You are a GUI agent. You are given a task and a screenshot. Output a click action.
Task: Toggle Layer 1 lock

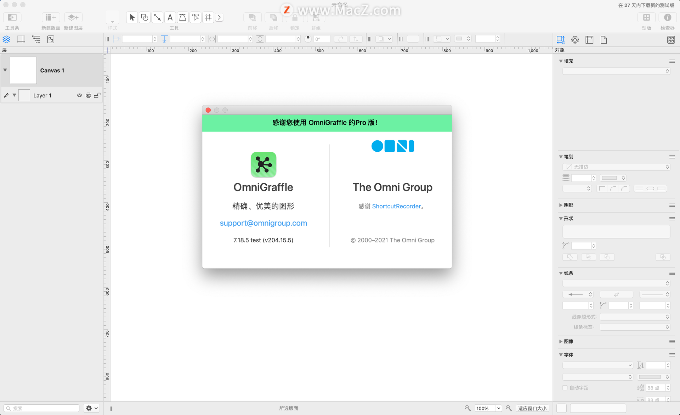point(97,95)
